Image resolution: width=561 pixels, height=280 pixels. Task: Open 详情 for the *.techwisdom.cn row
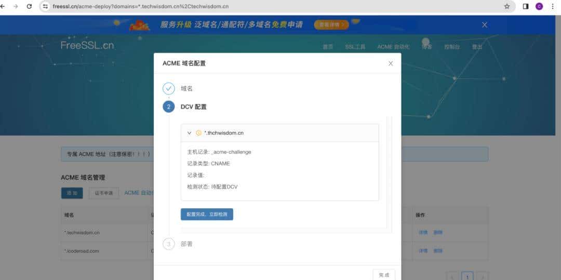[423, 232]
